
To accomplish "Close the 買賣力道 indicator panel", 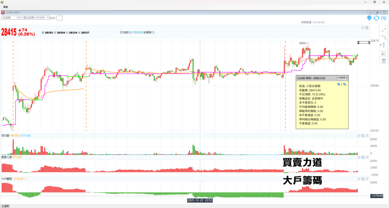I will point(367,157).
